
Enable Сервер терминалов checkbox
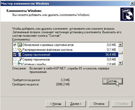click(x=15, y=59)
